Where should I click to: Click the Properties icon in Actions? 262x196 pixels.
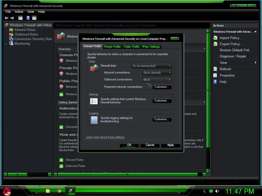(215, 75)
